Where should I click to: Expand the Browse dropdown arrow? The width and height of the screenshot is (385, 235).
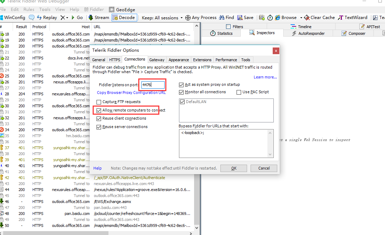tap(301, 18)
